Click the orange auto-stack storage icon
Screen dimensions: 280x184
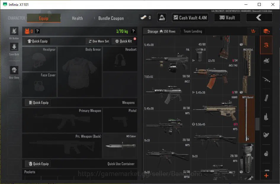click(x=266, y=31)
